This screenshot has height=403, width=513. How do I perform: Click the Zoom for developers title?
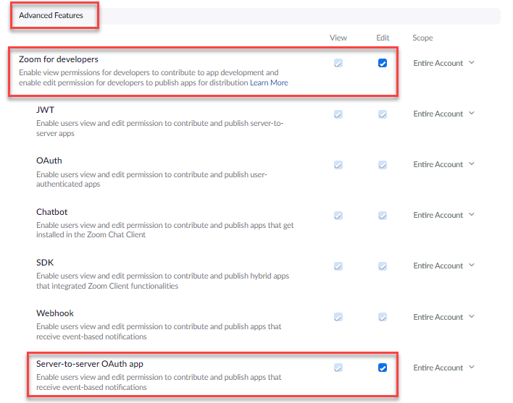59,59
